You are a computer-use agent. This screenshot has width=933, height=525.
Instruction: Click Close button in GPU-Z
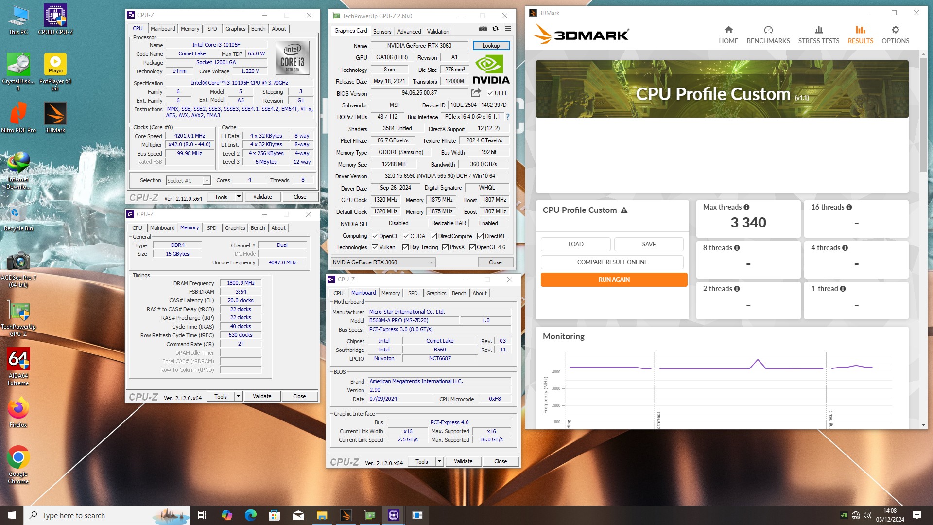[495, 262]
